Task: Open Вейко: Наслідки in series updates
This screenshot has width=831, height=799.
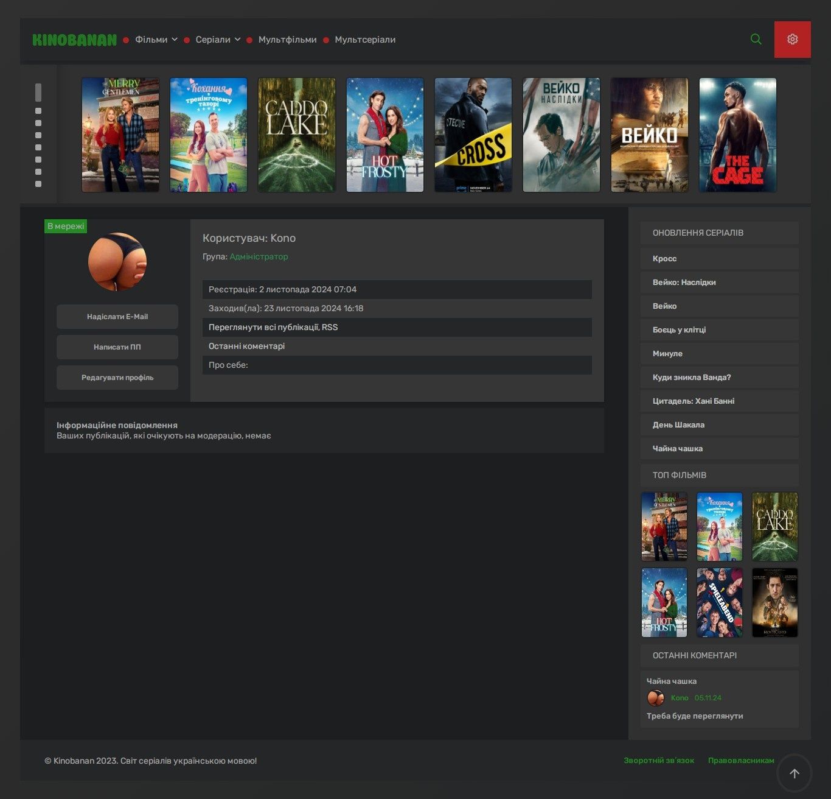Action: point(720,282)
